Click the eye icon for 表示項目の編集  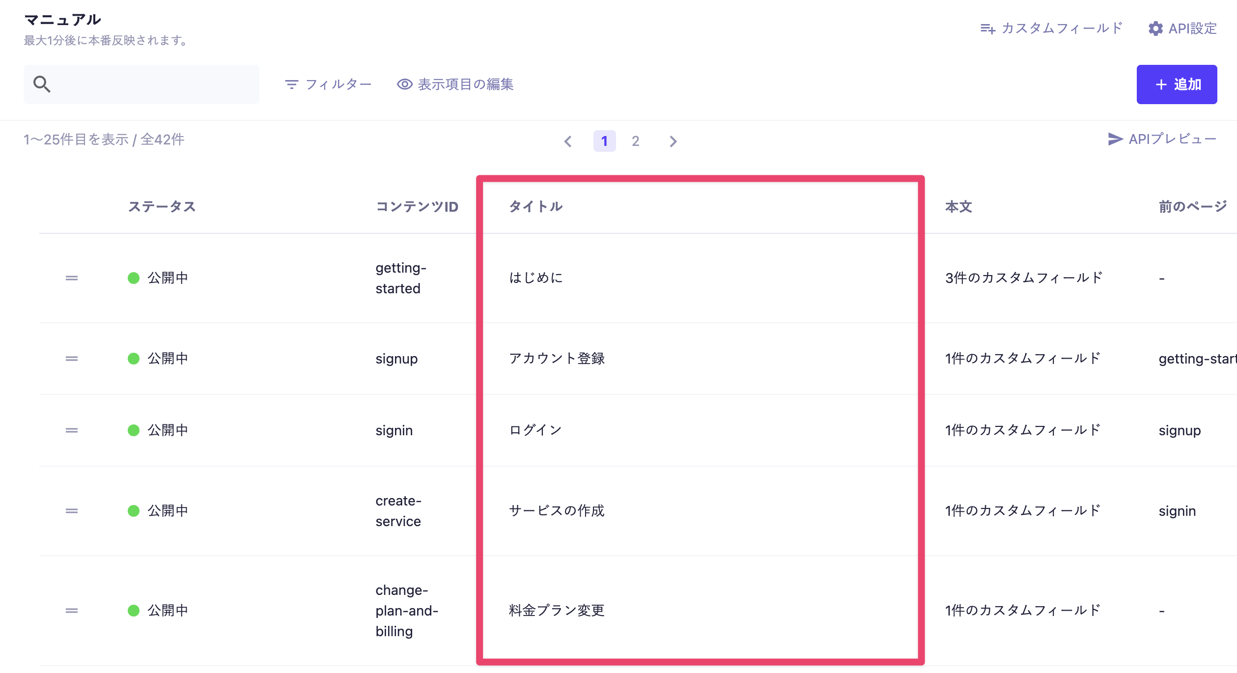[404, 84]
